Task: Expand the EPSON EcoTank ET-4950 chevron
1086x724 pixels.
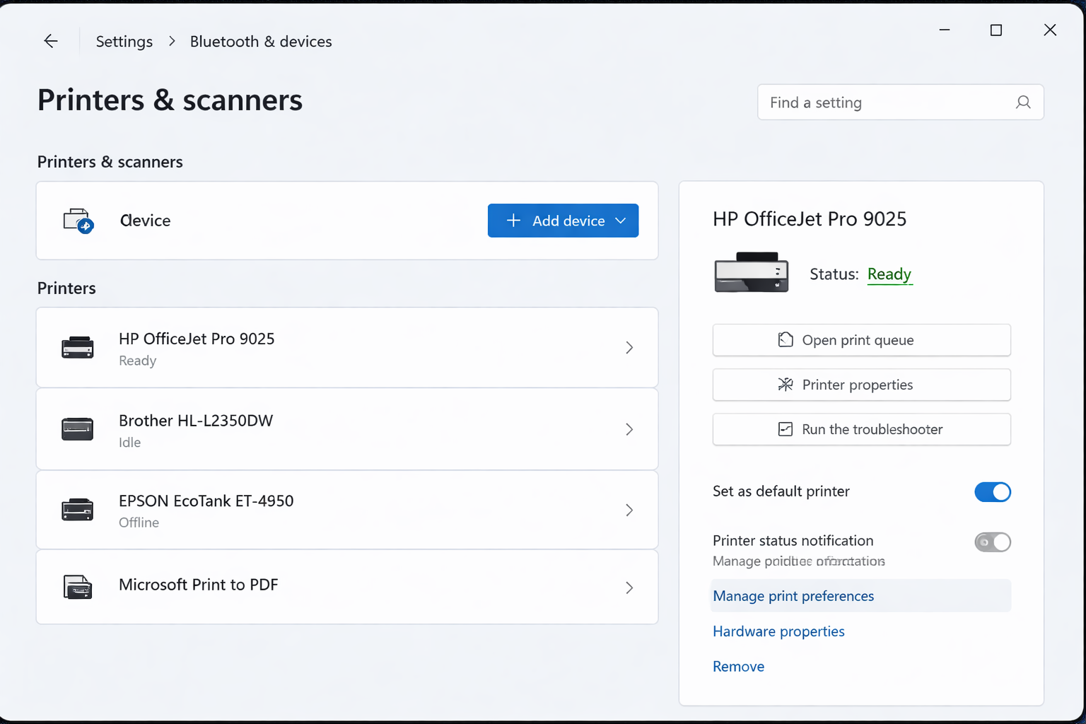Action: 629,510
